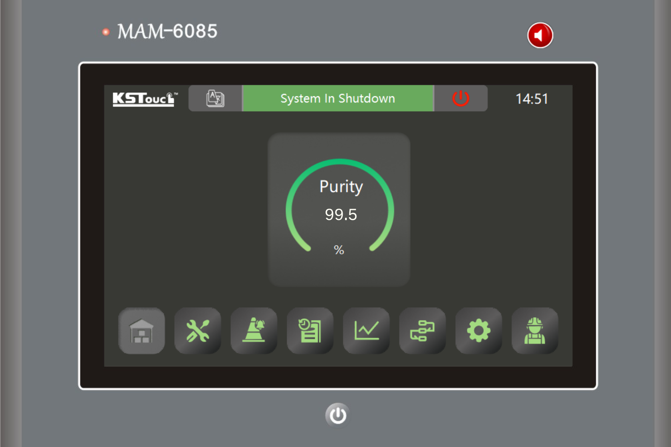Click the KSTouch logo

click(145, 99)
